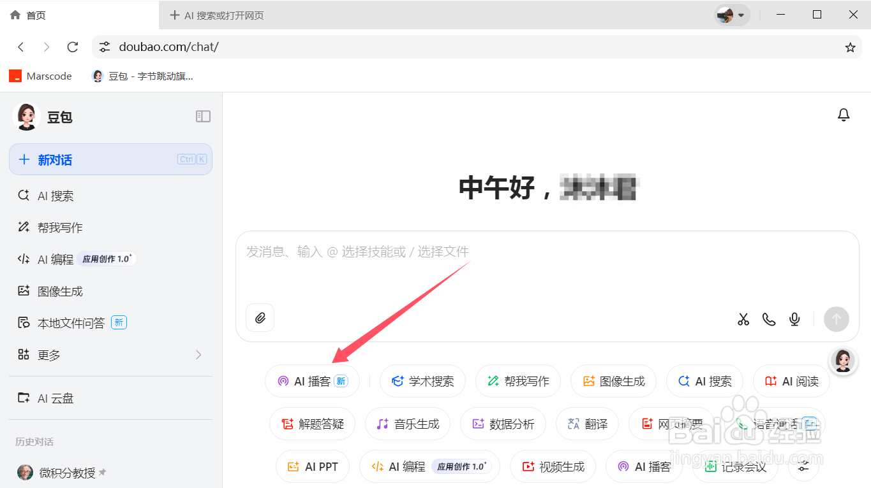This screenshot has height=488, width=871.
Task: Click the Doubao avatar in the sidebar header
Action: coord(26,117)
